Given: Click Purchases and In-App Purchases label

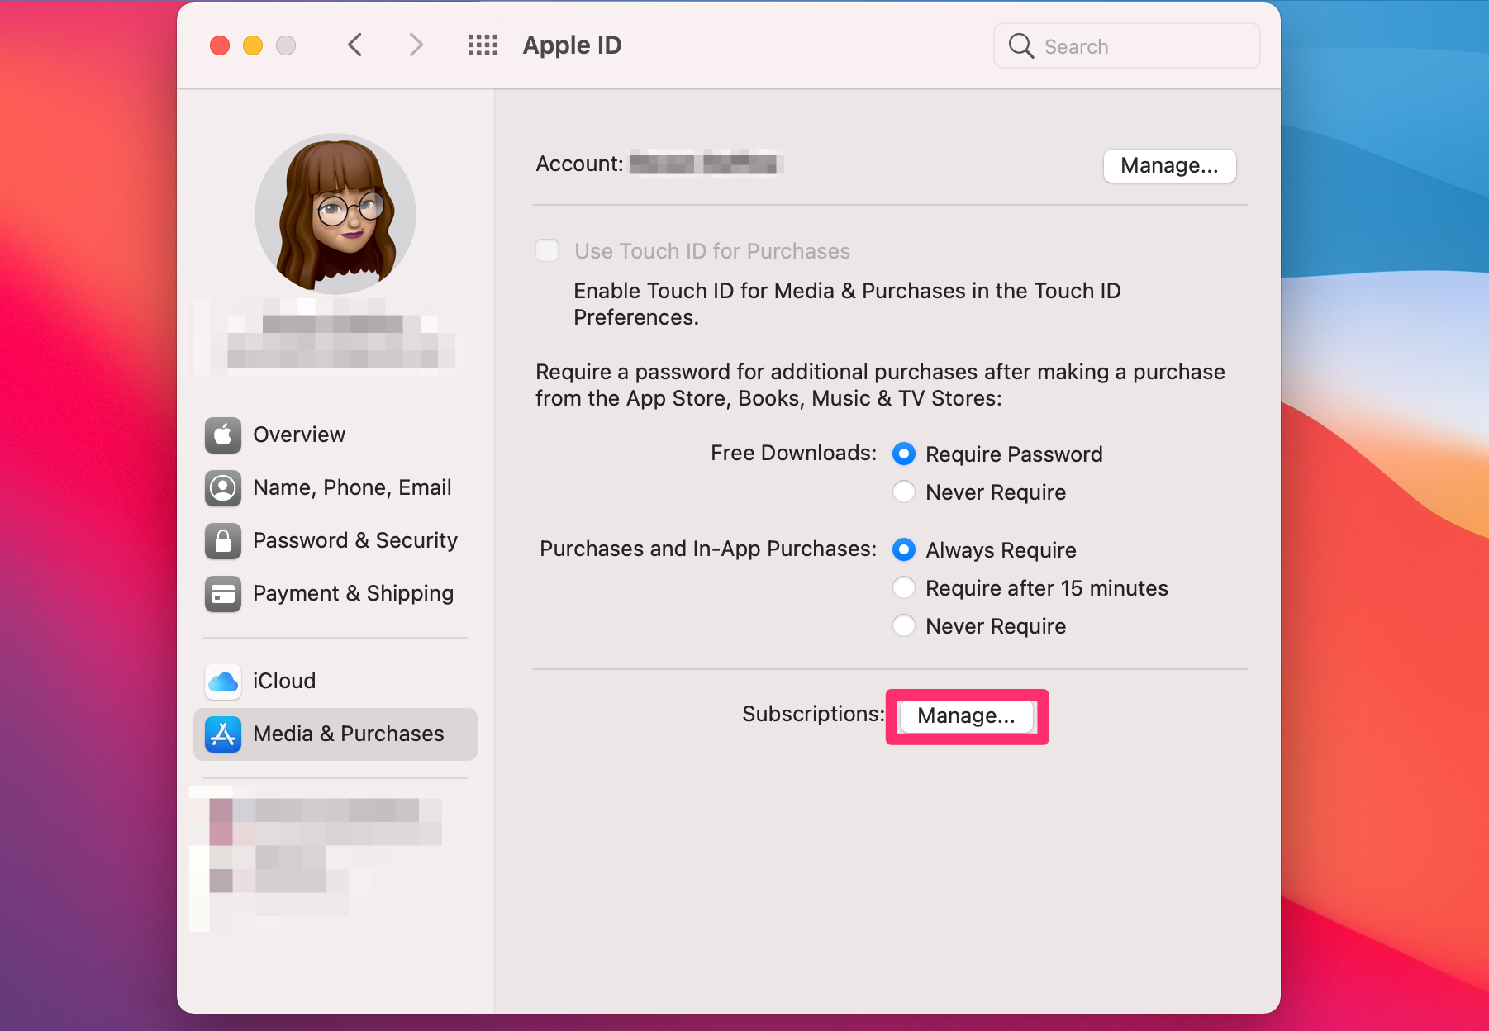Looking at the screenshot, I should [x=708, y=549].
